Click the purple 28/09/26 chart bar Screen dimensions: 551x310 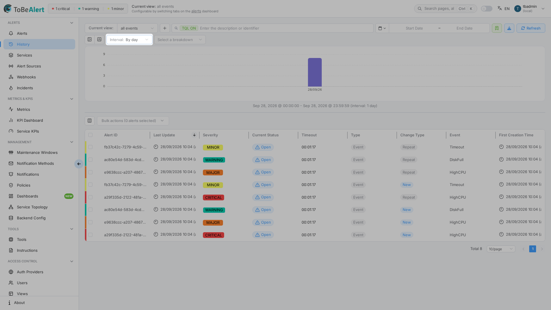click(315, 72)
